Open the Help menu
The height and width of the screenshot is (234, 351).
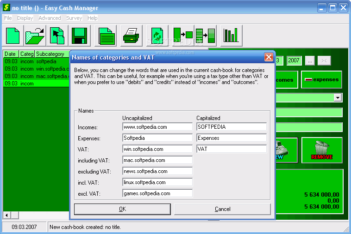tap(93, 18)
